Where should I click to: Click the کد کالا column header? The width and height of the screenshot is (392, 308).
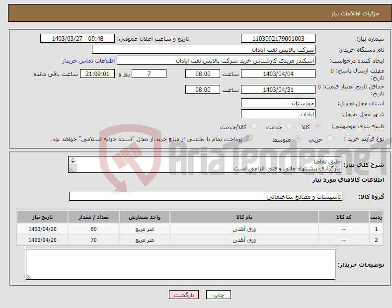pos(344,217)
